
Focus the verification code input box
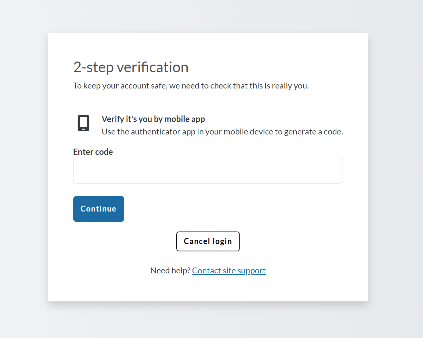coord(208,170)
